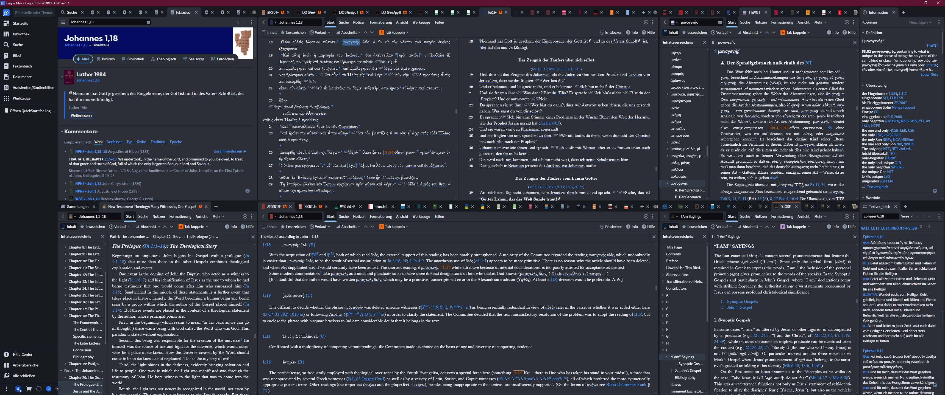
Task: Collapse the Kommentare section
Action: (x=62, y=132)
